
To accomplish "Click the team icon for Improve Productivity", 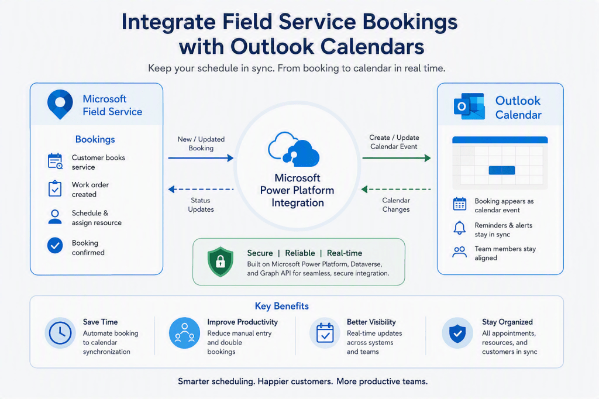I will pos(184,333).
